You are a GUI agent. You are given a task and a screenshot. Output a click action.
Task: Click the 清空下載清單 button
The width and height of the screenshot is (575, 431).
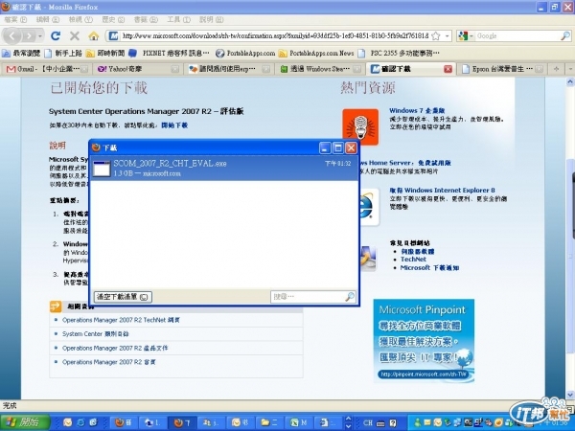[123, 297]
